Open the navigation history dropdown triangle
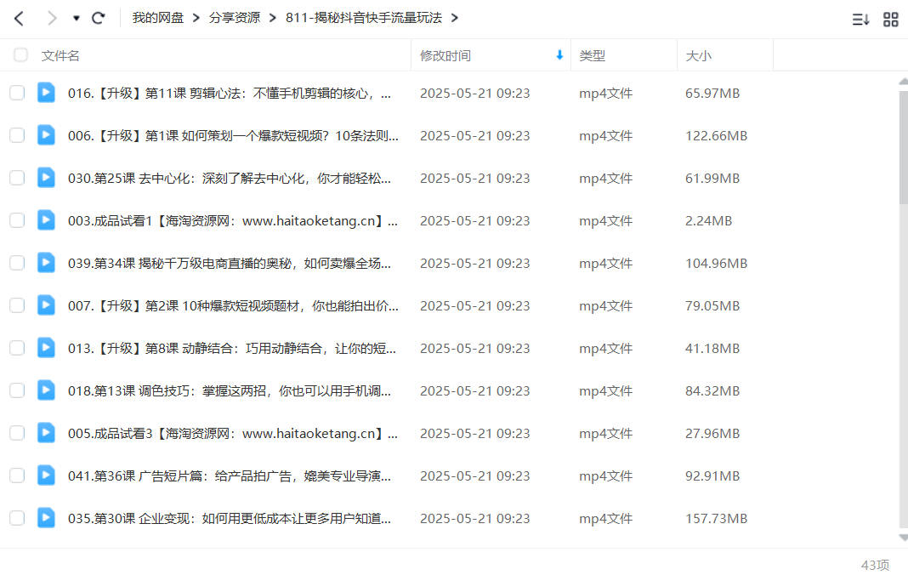The image size is (908, 575). point(76,19)
